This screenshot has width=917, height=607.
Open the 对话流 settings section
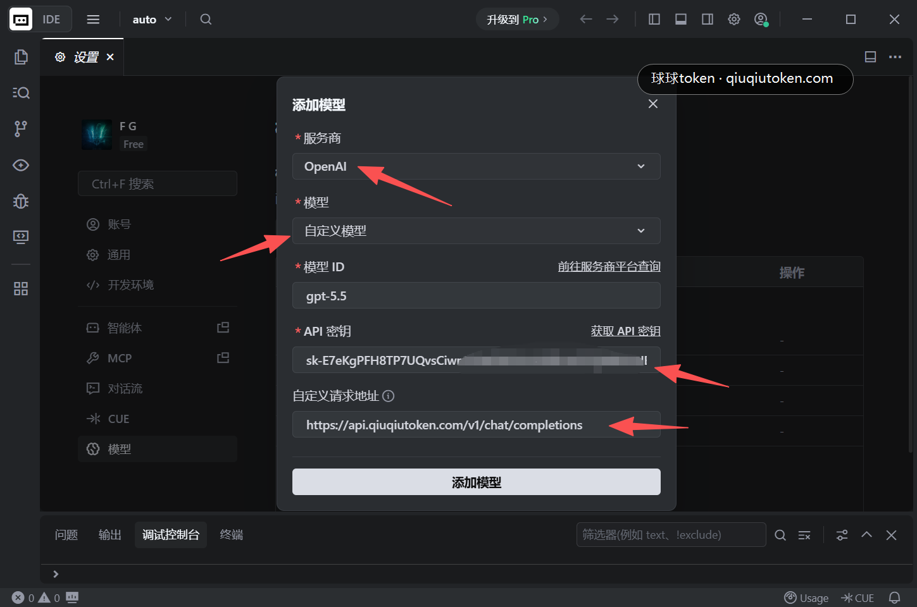158,388
